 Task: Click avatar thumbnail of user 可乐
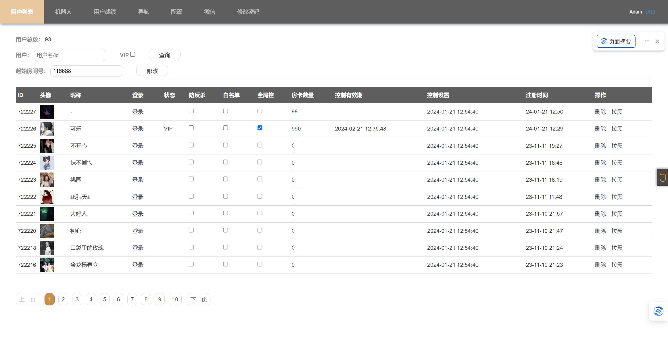pyautogui.click(x=47, y=129)
